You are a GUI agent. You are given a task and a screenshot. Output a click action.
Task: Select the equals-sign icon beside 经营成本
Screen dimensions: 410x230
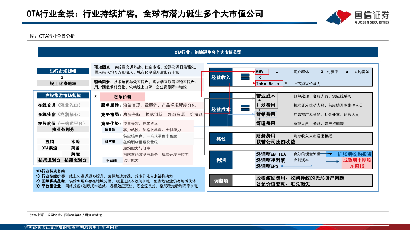coord(244,107)
